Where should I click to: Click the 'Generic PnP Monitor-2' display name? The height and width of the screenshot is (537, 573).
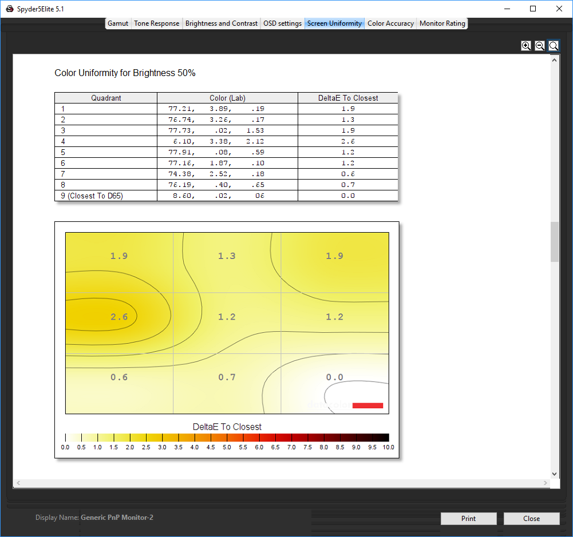(x=117, y=518)
